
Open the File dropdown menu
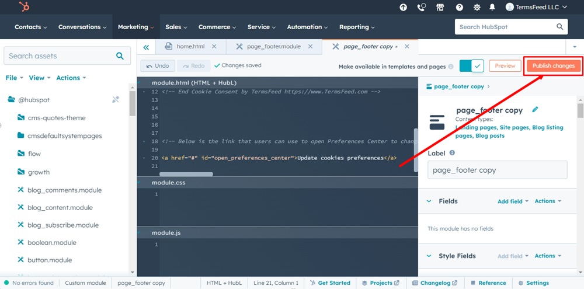click(x=15, y=78)
